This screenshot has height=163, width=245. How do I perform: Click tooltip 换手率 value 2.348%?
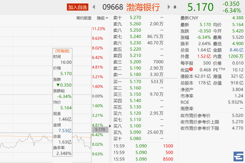point(64,153)
